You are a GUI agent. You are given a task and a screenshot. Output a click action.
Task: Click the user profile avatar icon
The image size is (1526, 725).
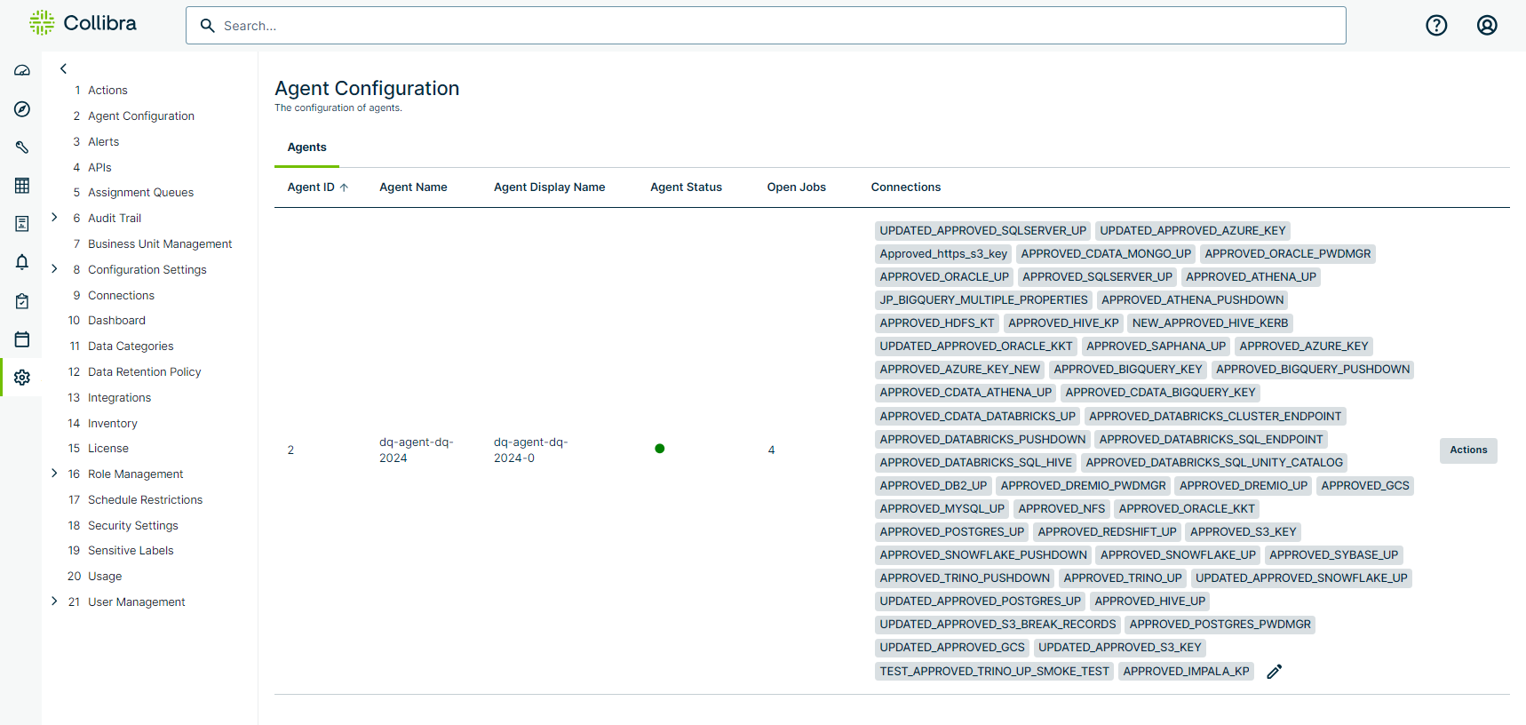click(x=1487, y=26)
